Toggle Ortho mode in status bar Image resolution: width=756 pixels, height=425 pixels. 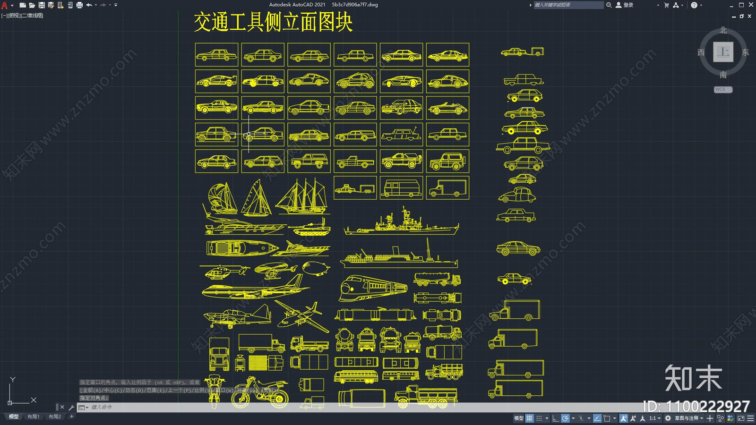tap(556, 418)
